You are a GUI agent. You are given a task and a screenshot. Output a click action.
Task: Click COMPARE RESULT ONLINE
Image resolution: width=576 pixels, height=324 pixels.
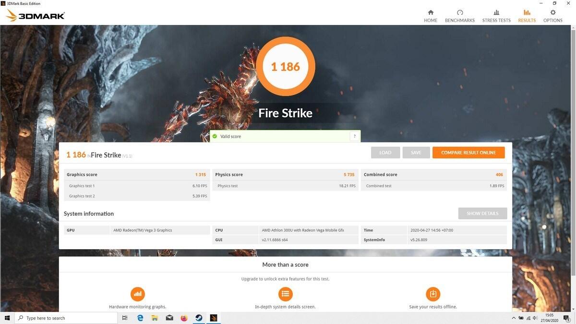click(x=468, y=153)
